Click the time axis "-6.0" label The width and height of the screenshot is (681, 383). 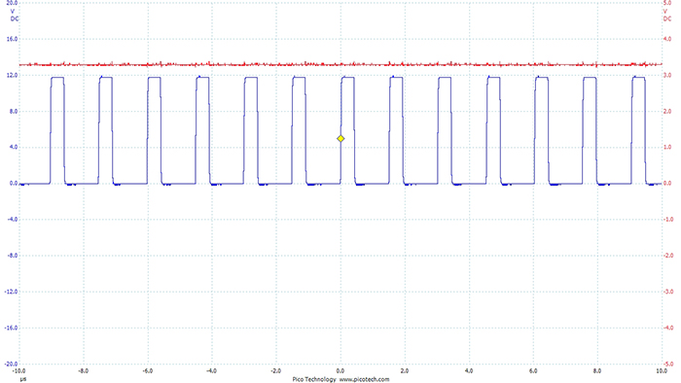148,371
